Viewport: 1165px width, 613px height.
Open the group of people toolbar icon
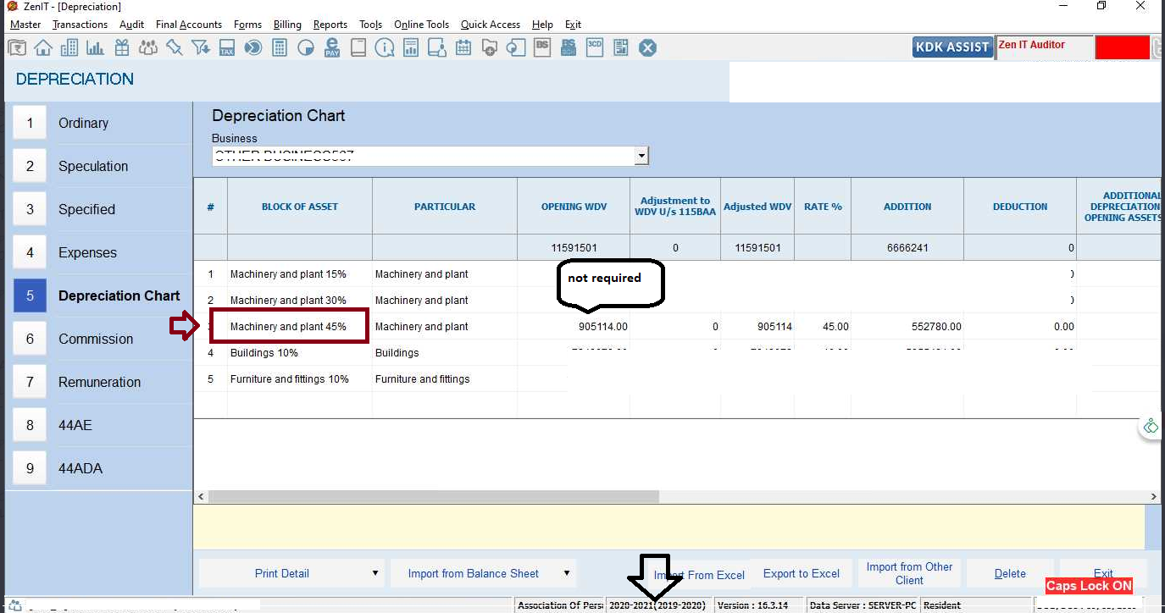click(x=147, y=47)
